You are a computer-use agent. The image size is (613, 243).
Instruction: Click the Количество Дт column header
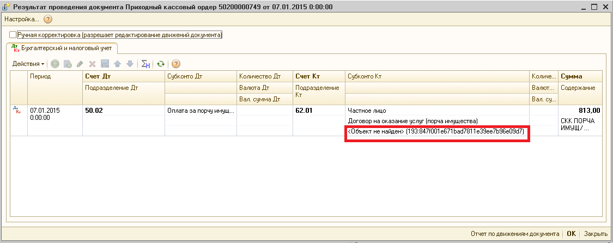click(265, 77)
